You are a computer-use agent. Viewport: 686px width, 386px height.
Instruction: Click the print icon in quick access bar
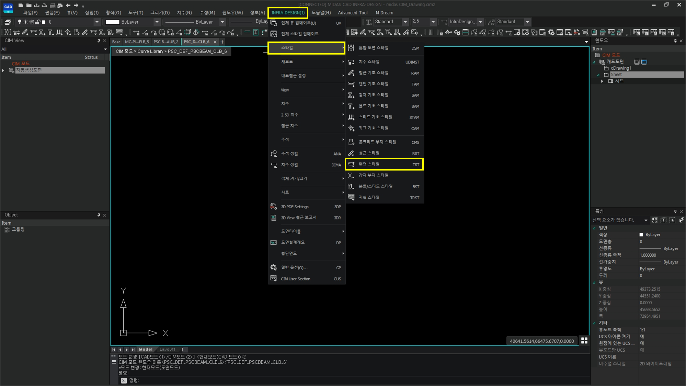click(x=53, y=5)
